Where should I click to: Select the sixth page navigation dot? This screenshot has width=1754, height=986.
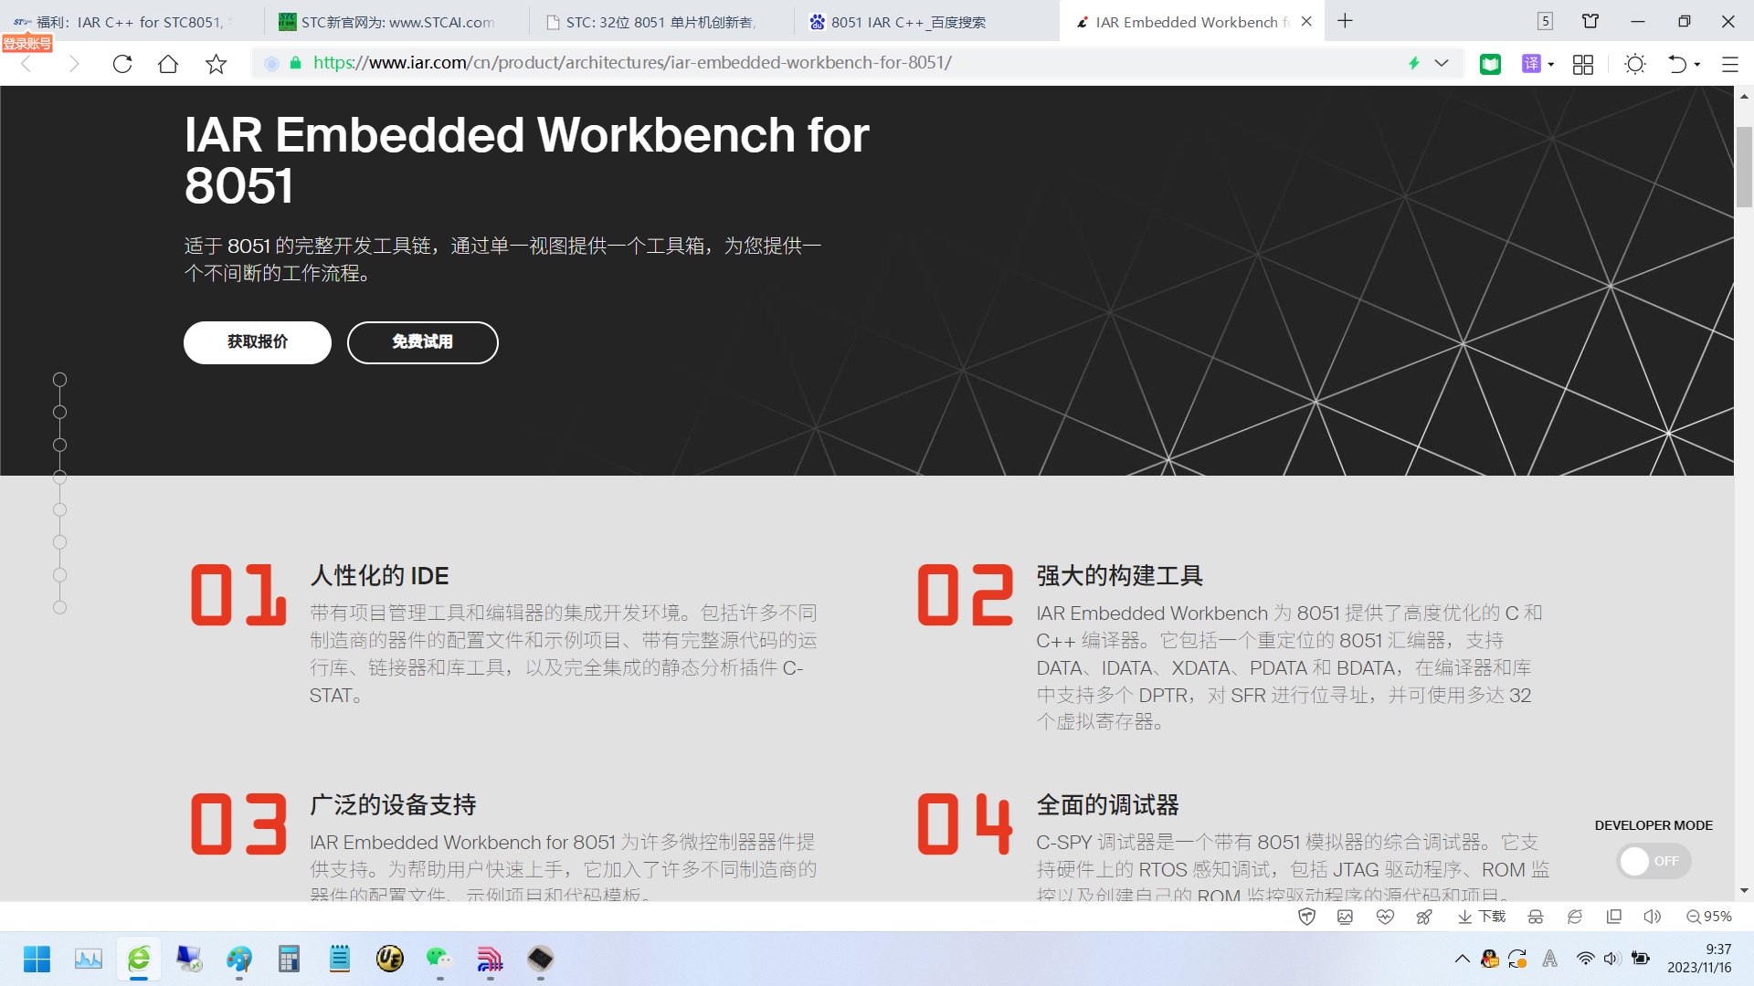(59, 542)
